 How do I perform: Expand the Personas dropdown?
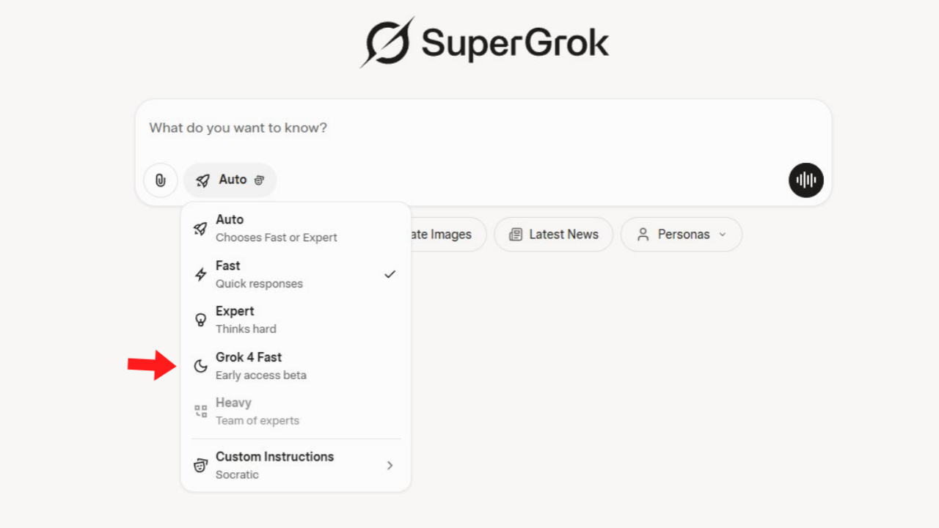(682, 235)
